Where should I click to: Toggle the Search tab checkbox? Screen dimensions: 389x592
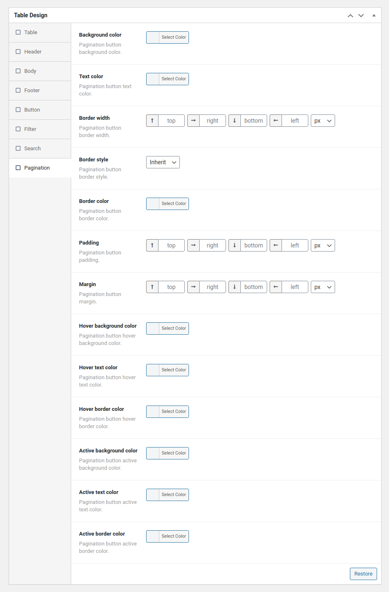pyautogui.click(x=18, y=149)
